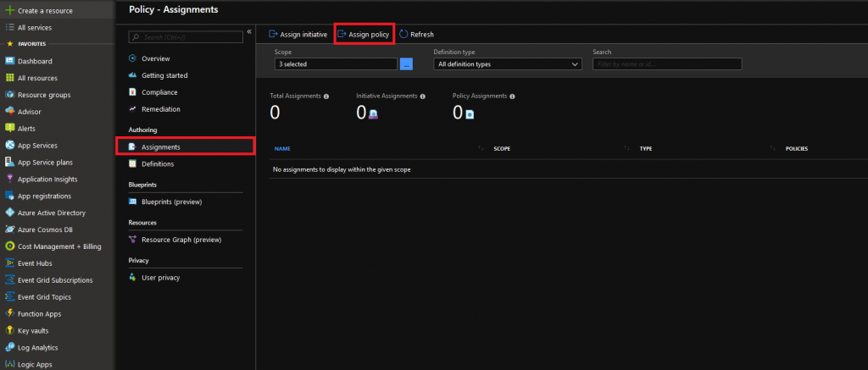Click the Cost Management + Billing icon
Image resolution: width=868 pixels, height=370 pixels.
tap(9, 246)
